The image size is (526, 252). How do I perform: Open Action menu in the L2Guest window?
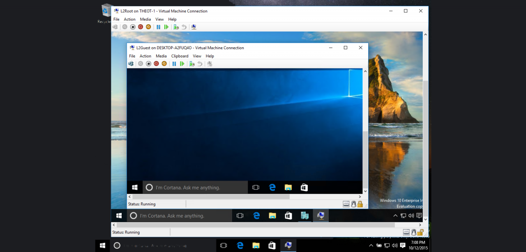(x=145, y=56)
